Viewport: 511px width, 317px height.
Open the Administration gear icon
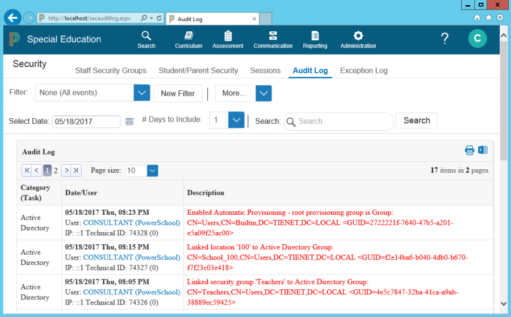click(358, 36)
